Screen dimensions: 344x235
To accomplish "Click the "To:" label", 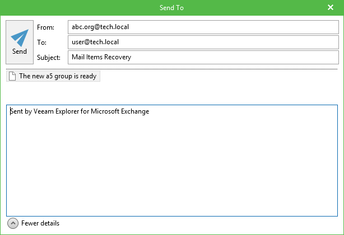I will coord(41,43).
